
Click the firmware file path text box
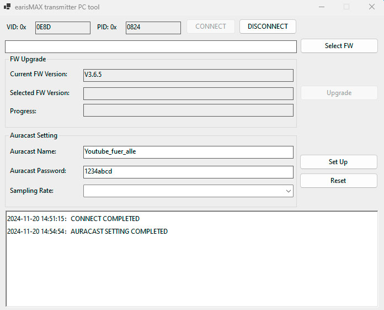151,46
